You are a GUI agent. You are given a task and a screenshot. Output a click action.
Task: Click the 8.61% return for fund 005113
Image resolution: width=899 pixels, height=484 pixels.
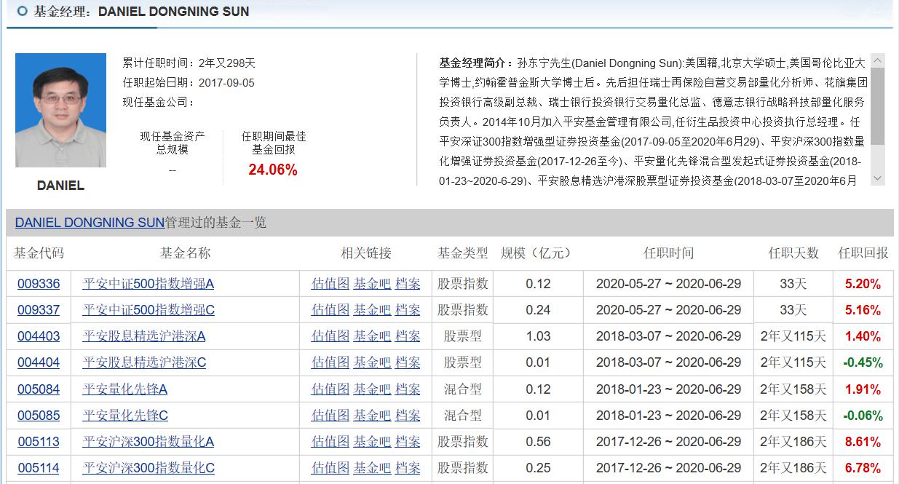863,442
